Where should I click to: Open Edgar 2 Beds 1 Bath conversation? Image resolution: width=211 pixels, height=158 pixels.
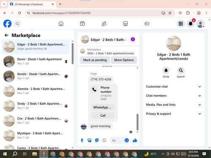[x=35, y=47]
